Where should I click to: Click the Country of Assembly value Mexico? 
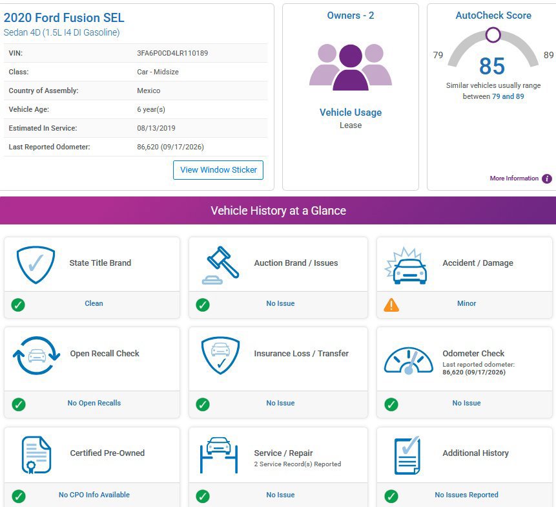[x=149, y=91]
